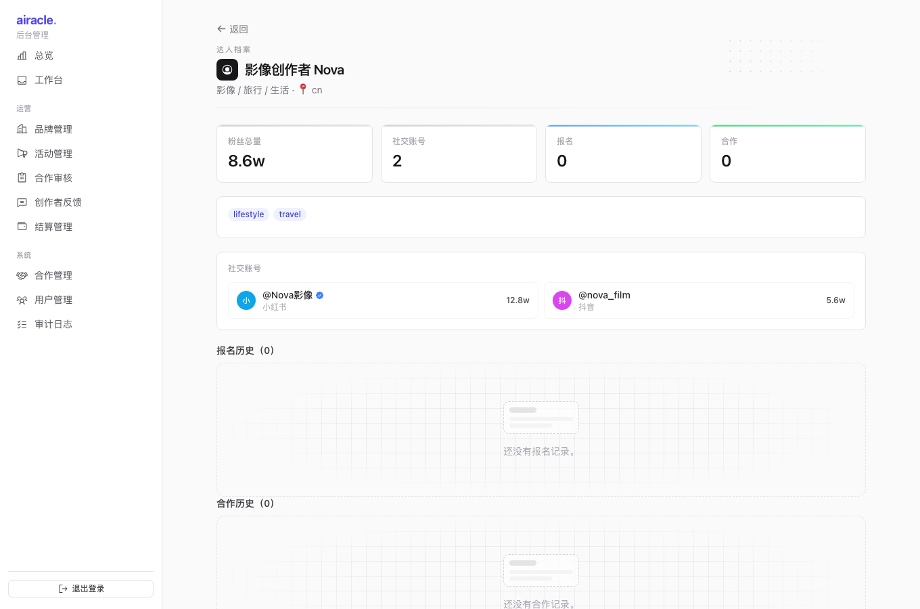Click the @Nova影像 account name

[x=287, y=295]
